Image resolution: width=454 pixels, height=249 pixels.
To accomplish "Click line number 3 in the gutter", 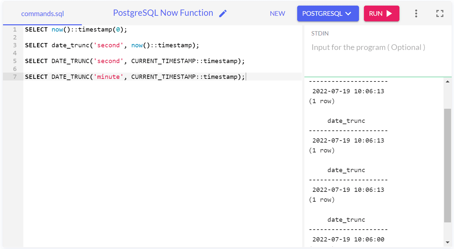I will [14, 45].
